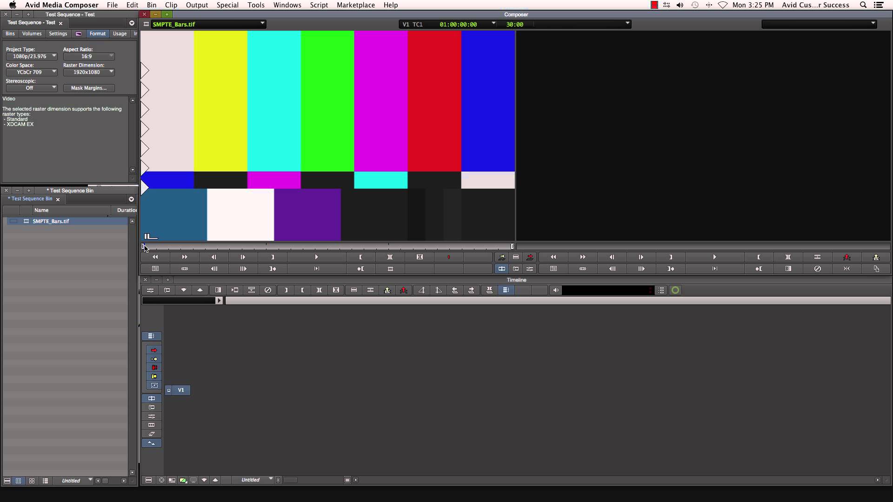Select the red Lift/Overwrite segment mode arrow
Image resolution: width=893 pixels, height=502 pixels.
coord(154,350)
